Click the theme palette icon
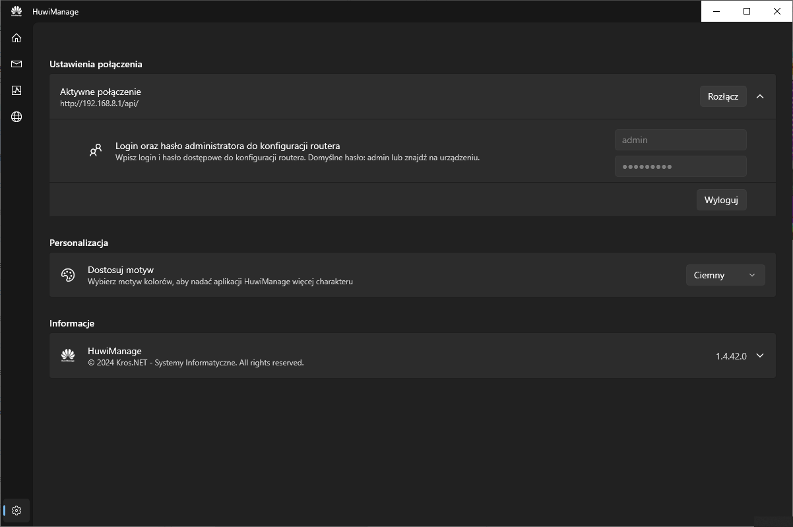This screenshot has height=527, width=793. coord(68,275)
